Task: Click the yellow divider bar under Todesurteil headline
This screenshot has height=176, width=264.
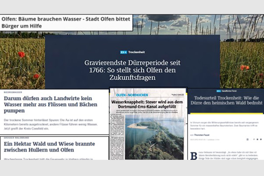Action: pos(226,114)
